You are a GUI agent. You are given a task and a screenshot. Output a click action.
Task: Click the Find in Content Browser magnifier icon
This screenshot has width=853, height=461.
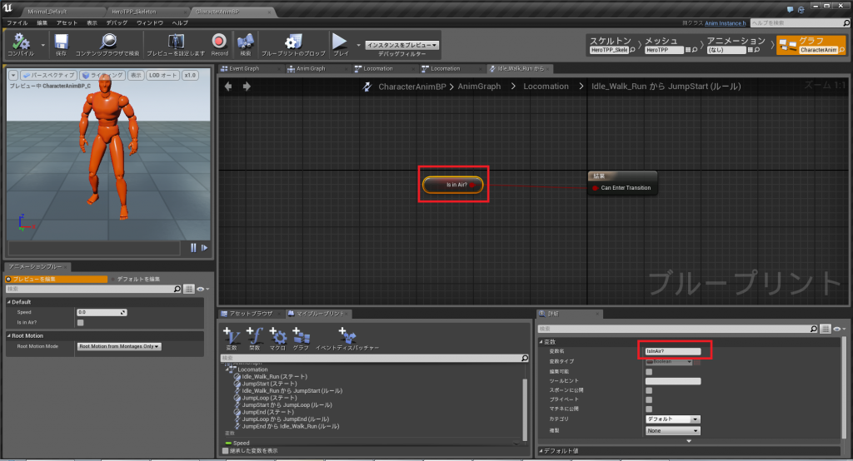click(x=109, y=42)
